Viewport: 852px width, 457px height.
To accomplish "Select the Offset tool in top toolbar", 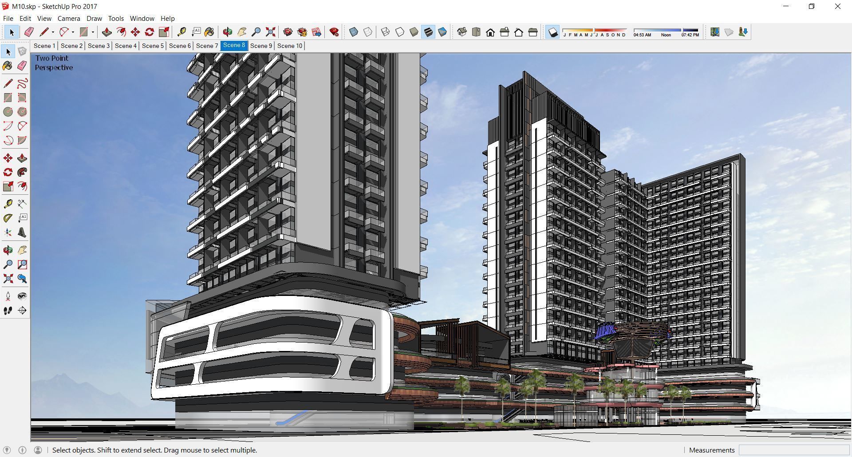I will 121,32.
